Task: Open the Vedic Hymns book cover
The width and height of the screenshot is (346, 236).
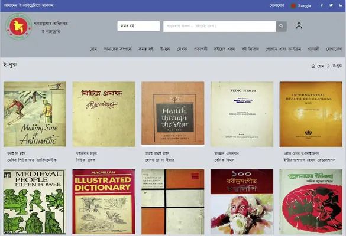Action: pos(242,114)
